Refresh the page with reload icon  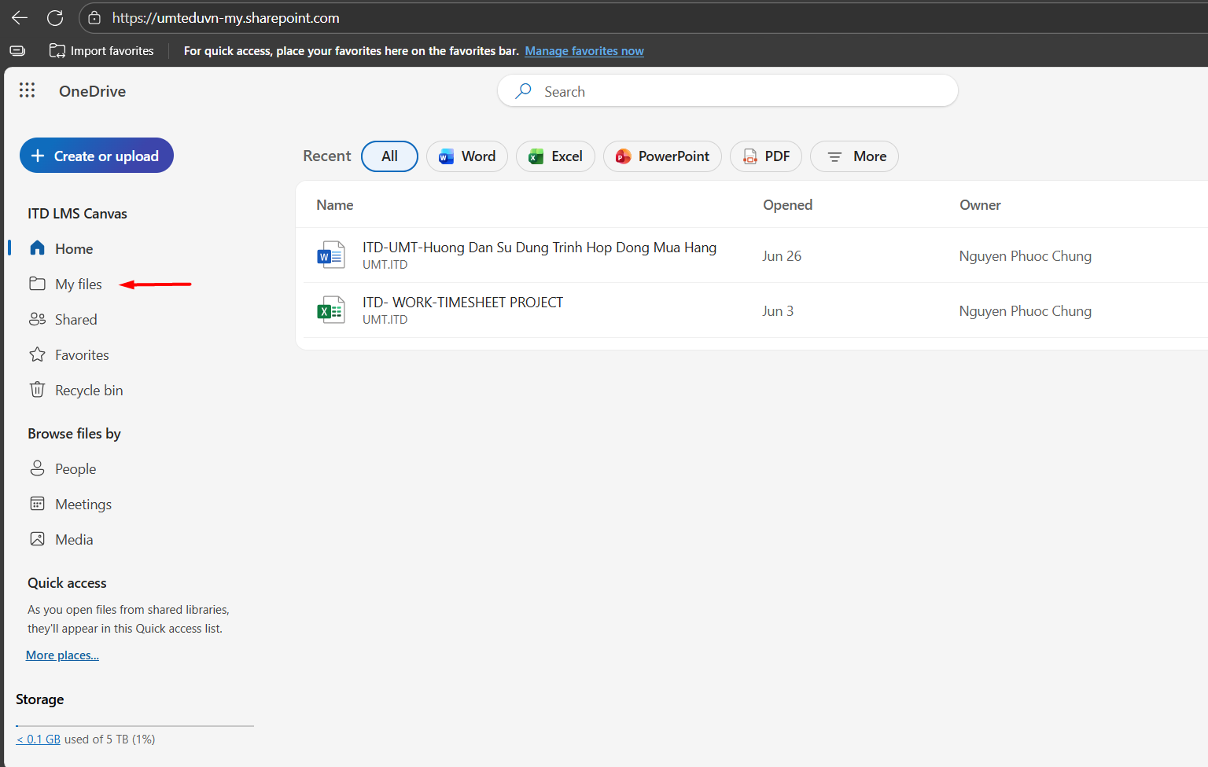click(55, 18)
